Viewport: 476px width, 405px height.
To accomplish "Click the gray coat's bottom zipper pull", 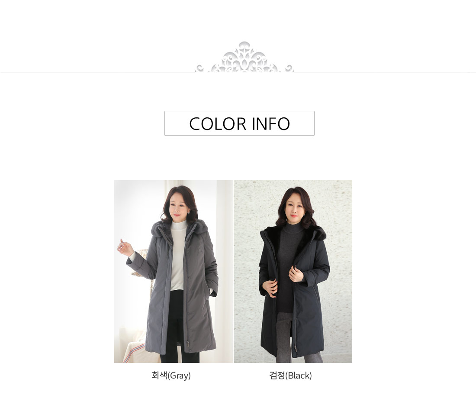I will (x=187, y=343).
